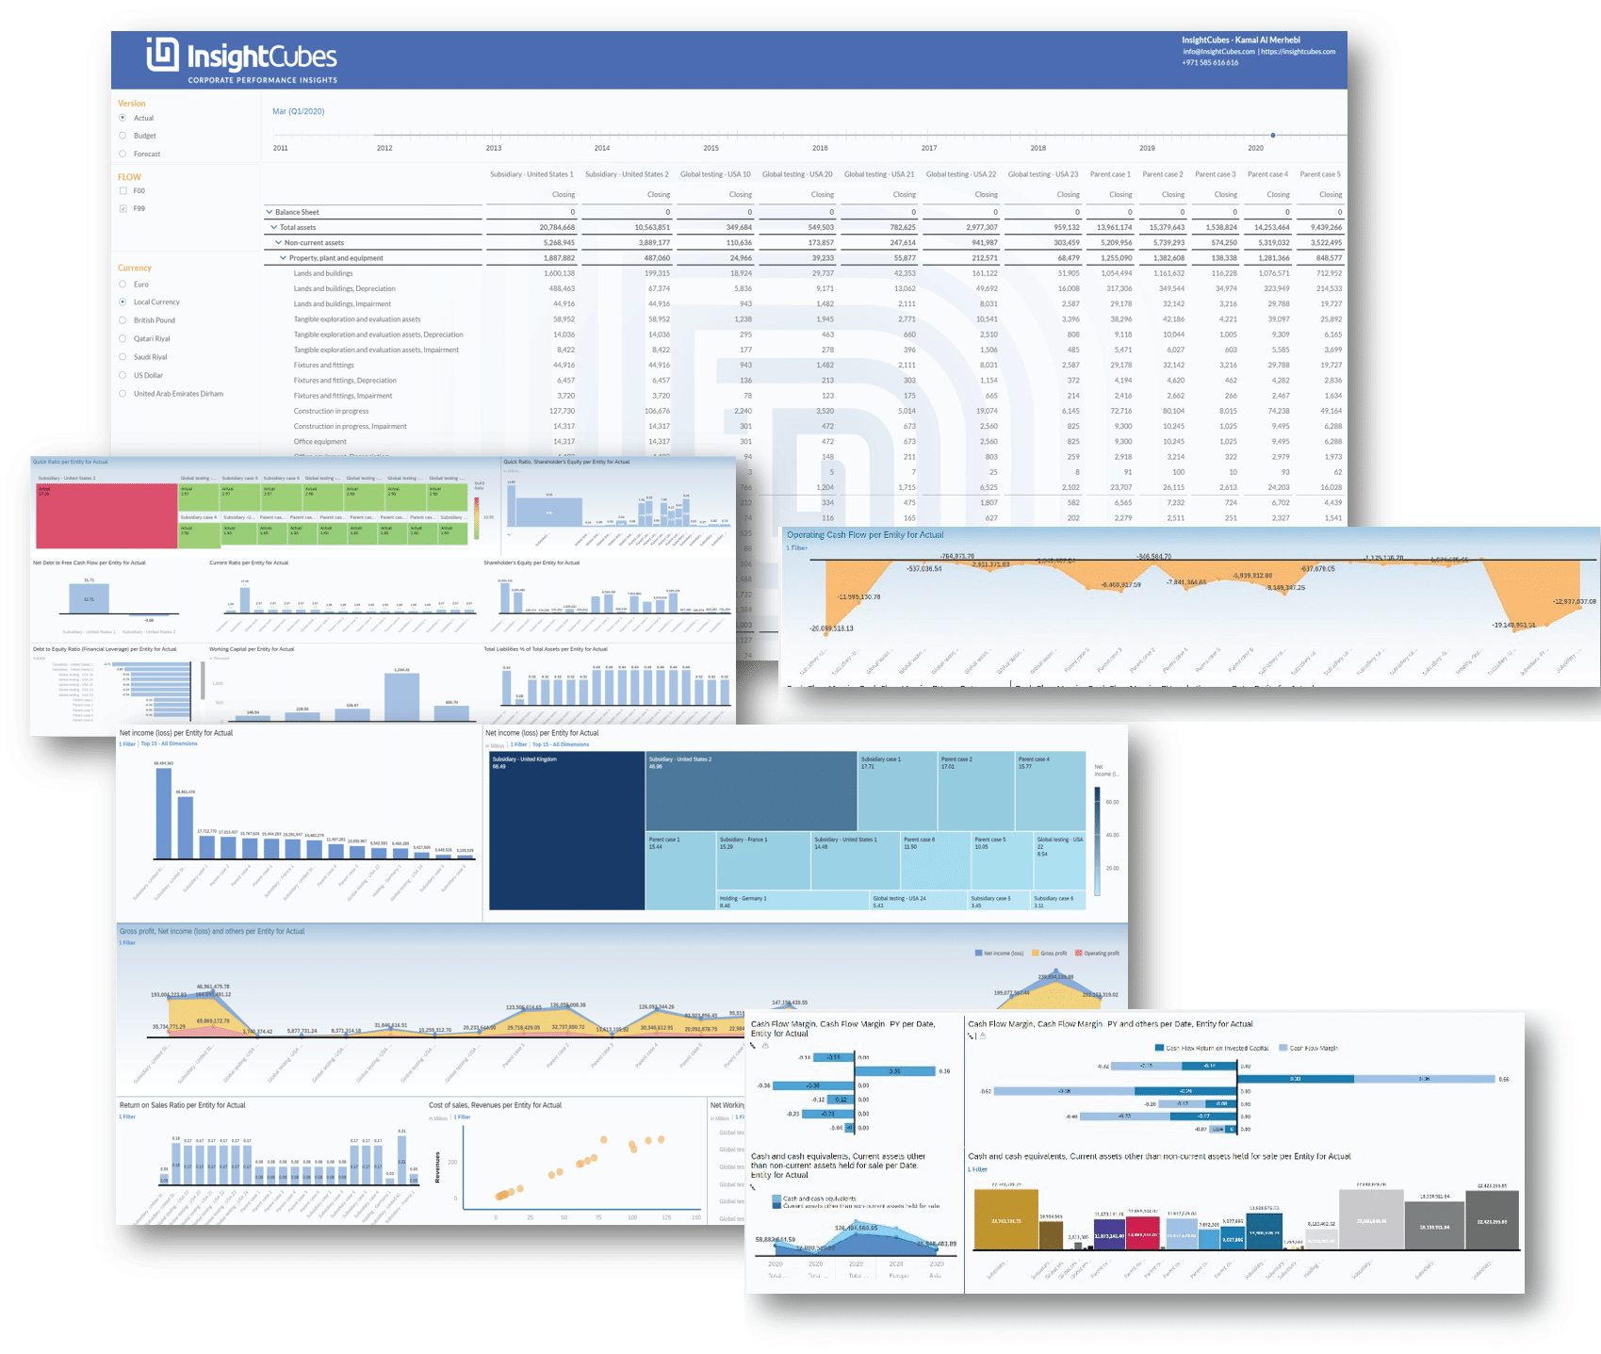Choose British Pound currency
This screenshot has width=1601, height=1354.
tap(123, 320)
